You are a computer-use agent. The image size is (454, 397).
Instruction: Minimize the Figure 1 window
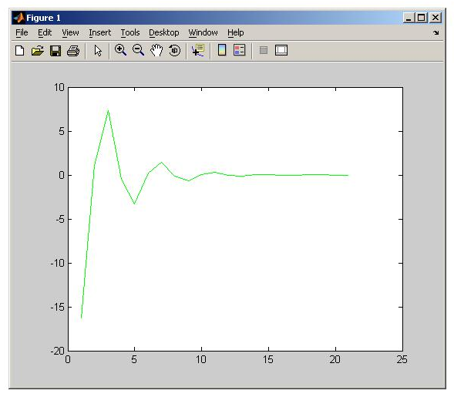(409, 18)
